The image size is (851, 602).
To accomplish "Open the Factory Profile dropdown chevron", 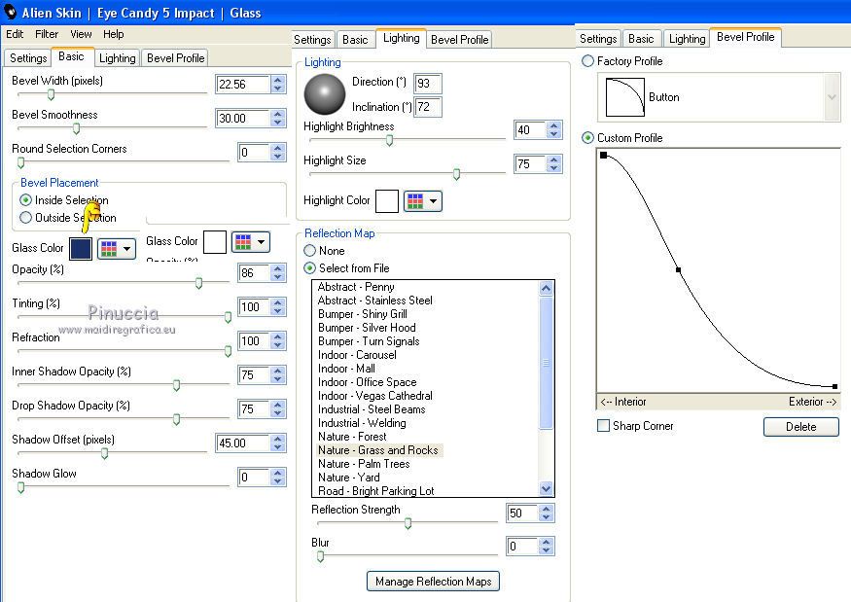I will click(x=832, y=97).
